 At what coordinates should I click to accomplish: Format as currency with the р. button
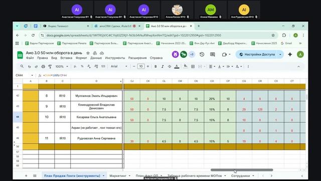pyautogui.click(x=75, y=66)
